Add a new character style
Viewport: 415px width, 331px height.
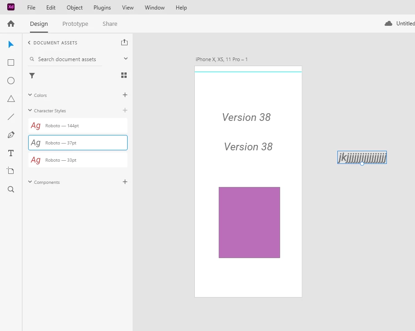125,110
